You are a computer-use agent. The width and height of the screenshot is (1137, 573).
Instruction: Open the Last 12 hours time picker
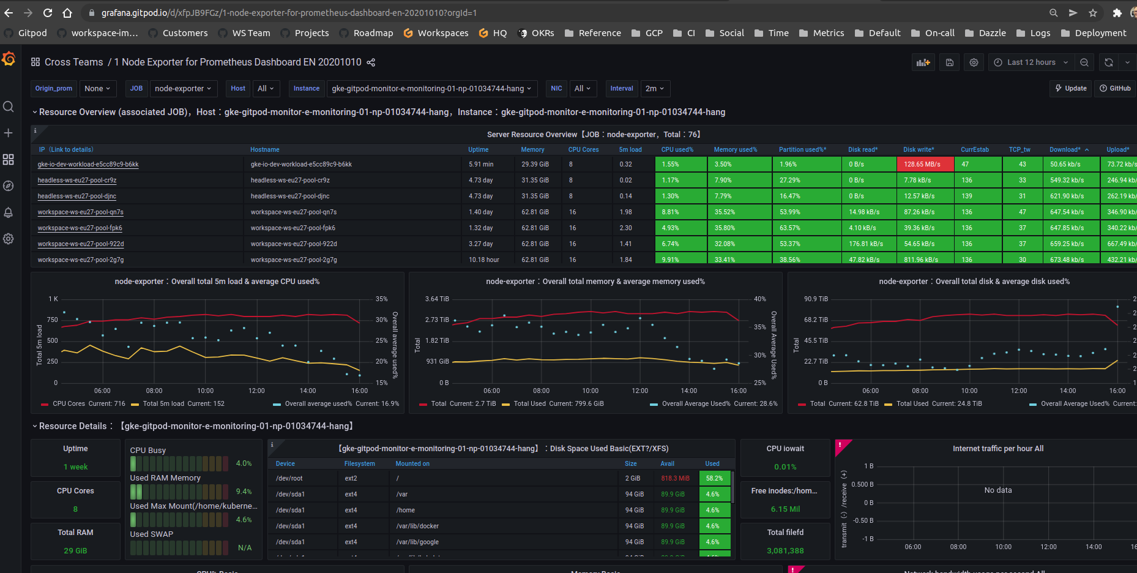point(1031,62)
